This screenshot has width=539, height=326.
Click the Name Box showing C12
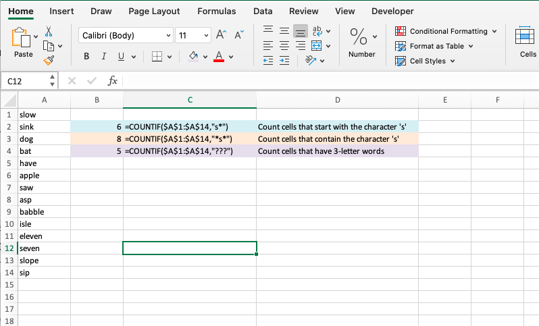tap(25, 81)
